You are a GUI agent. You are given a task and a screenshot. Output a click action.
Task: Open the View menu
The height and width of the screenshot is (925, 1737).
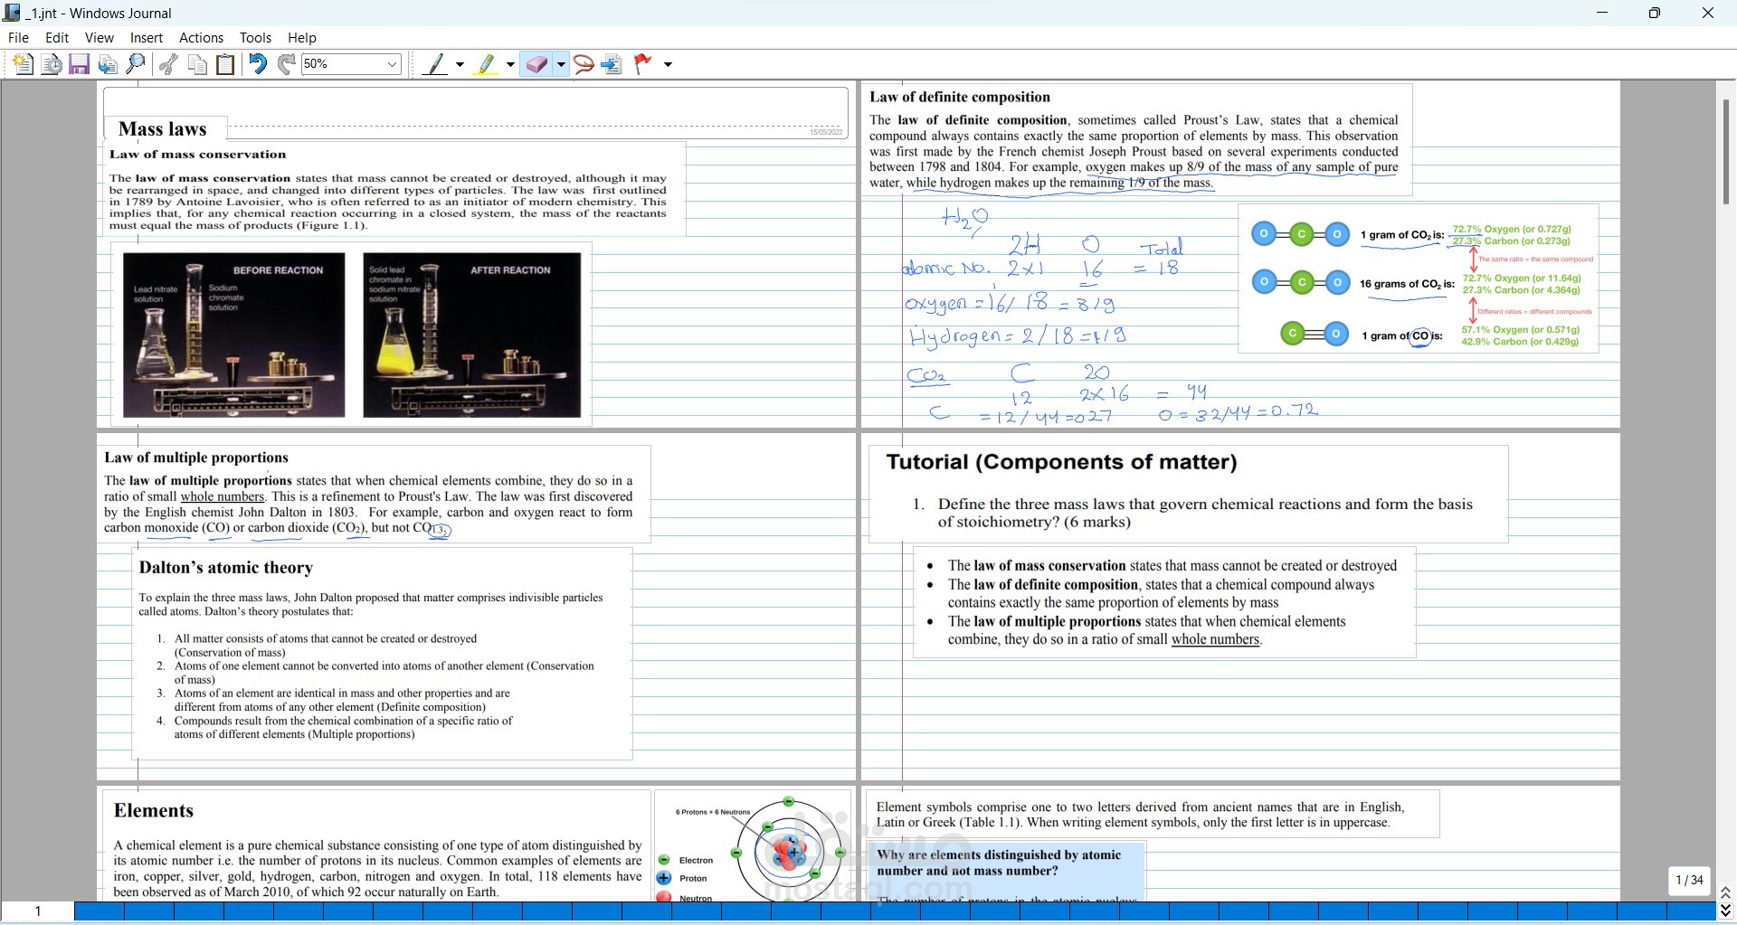[100, 38]
